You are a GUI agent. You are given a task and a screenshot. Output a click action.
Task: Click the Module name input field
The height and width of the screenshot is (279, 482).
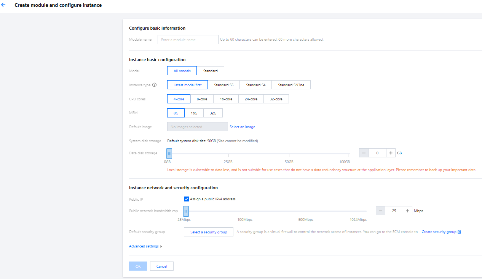188,40
